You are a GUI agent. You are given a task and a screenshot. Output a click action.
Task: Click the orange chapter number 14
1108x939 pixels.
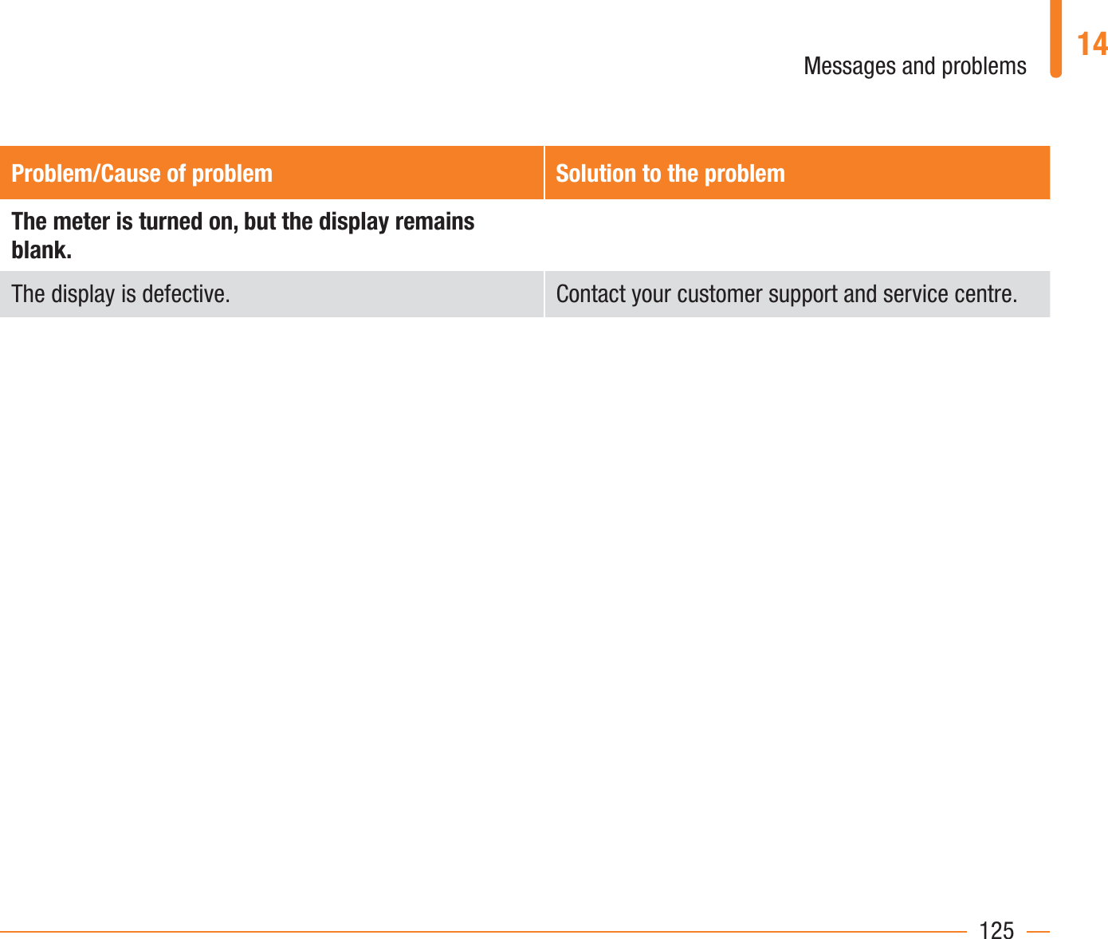(x=1091, y=44)
